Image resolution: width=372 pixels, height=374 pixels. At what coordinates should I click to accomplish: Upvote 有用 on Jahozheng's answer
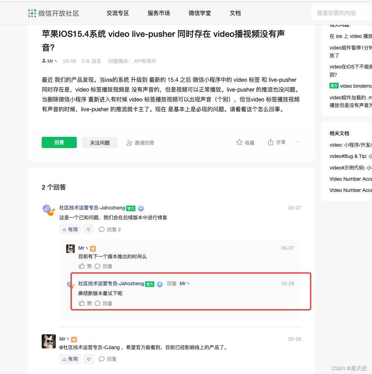(x=70, y=229)
